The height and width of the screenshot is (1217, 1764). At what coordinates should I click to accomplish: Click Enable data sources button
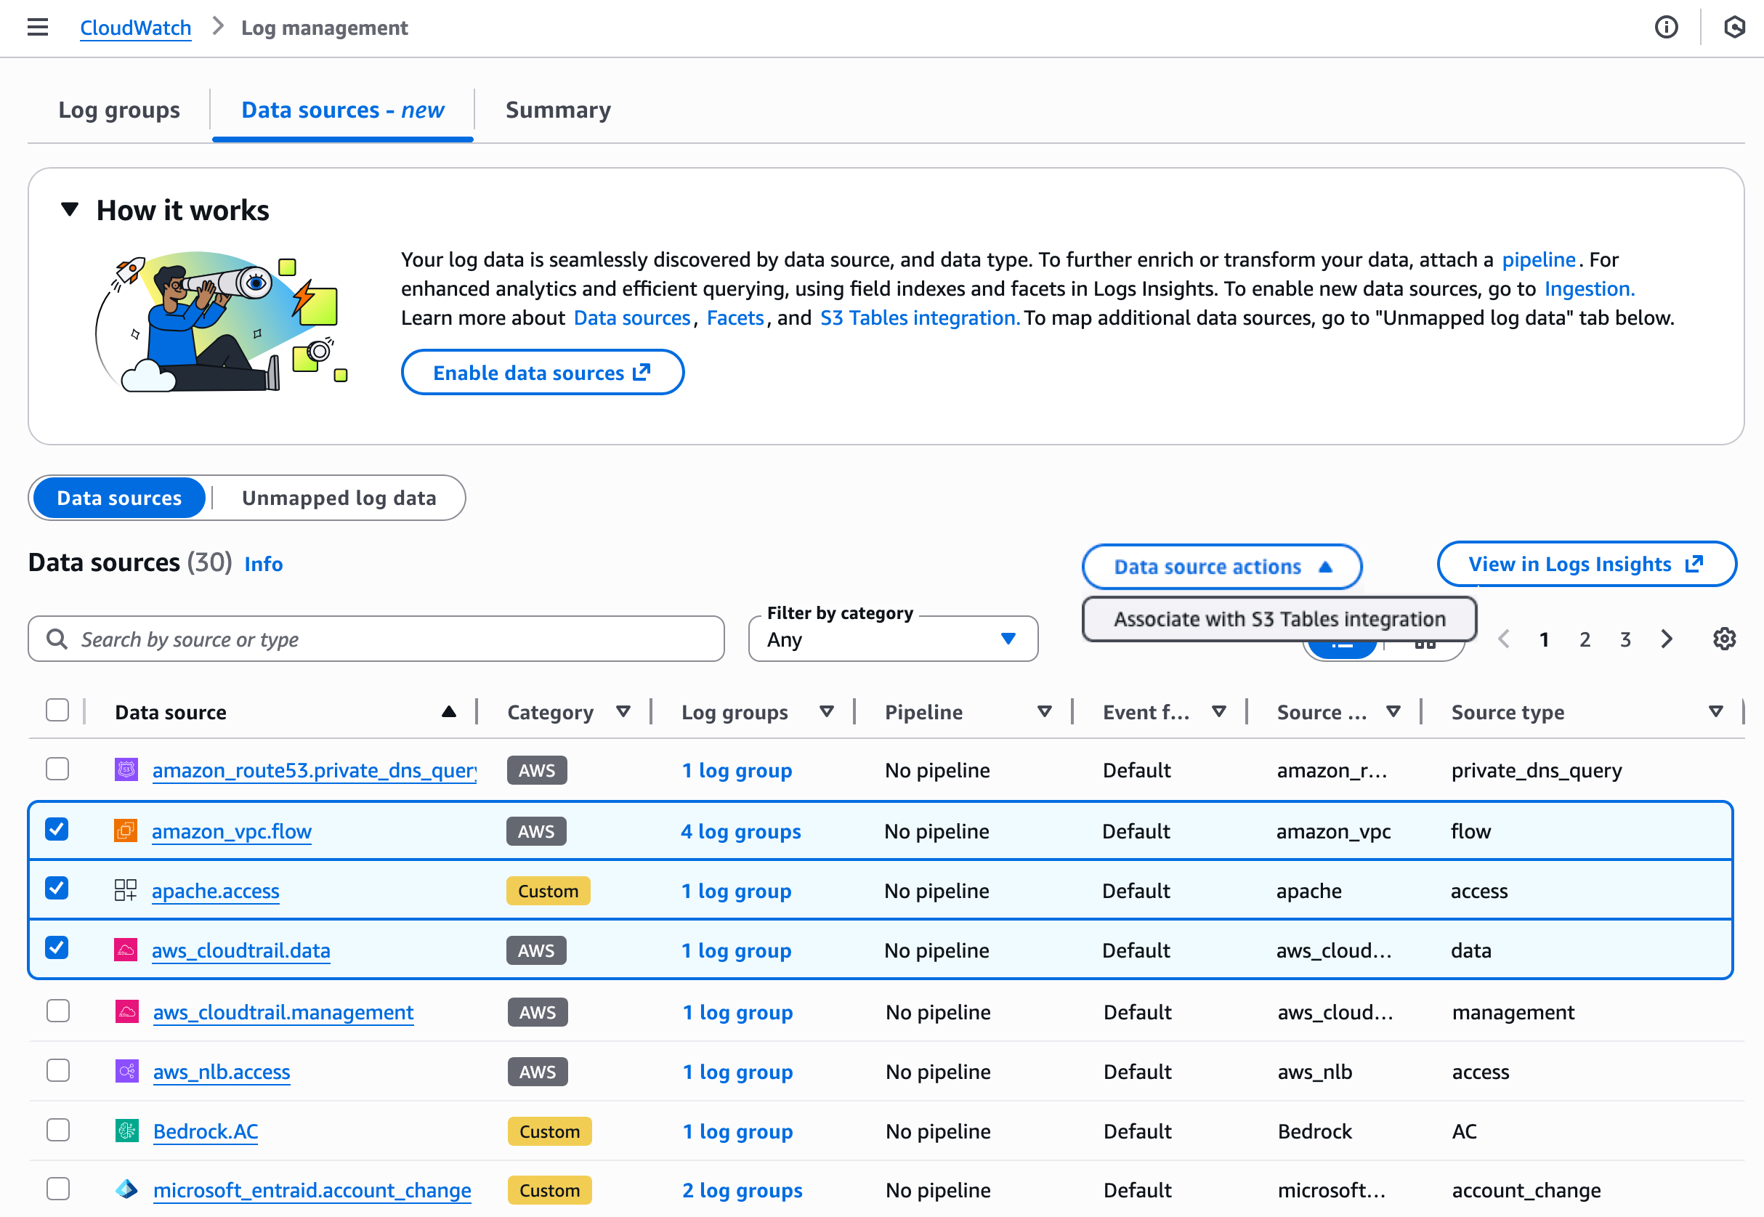pos(542,373)
